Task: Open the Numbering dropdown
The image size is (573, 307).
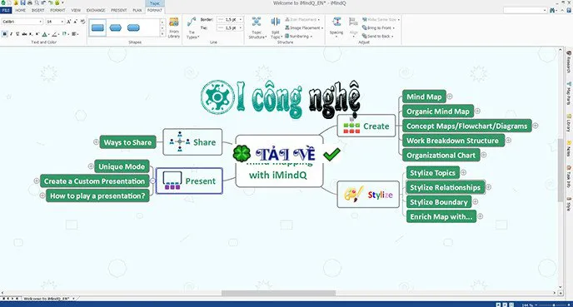Action: coord(298,36)
